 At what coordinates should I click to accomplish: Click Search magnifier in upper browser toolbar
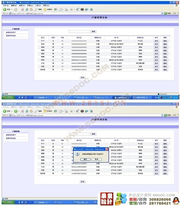click(36, 9)
